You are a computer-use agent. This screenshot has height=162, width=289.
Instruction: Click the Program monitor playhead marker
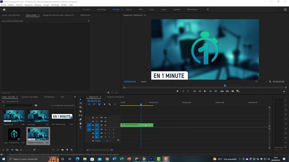(225, 85)
